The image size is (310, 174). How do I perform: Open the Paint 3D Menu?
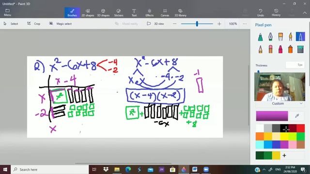point(8,13)
